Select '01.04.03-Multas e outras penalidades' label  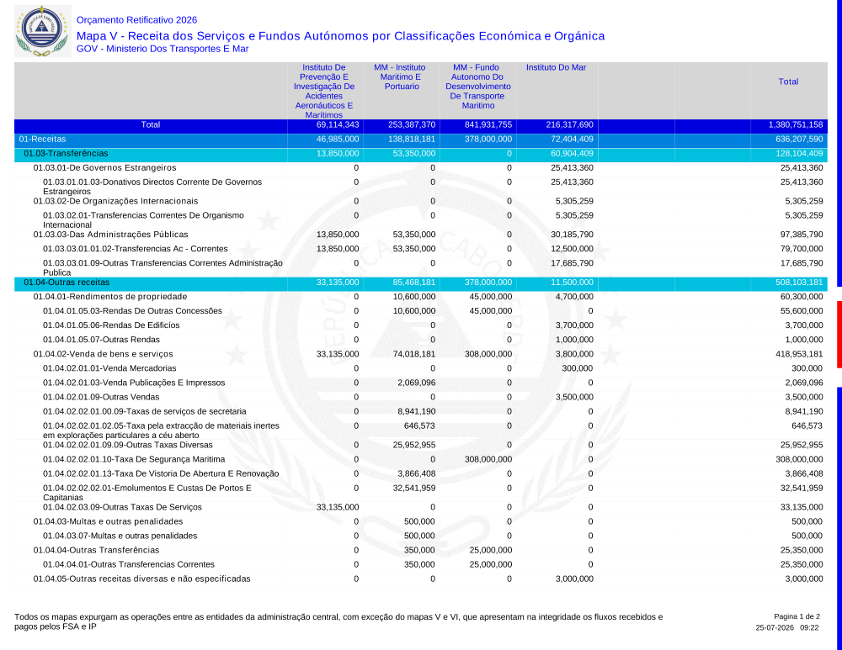pyautogui.click(x=108, y=522)
